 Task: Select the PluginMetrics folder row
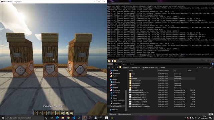coord(162,85)
